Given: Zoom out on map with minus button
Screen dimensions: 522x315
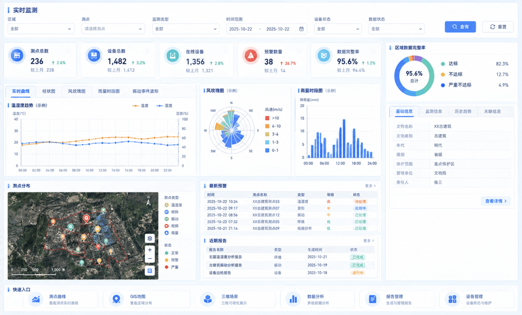Looking at the screenshot, I should point(150,259).
